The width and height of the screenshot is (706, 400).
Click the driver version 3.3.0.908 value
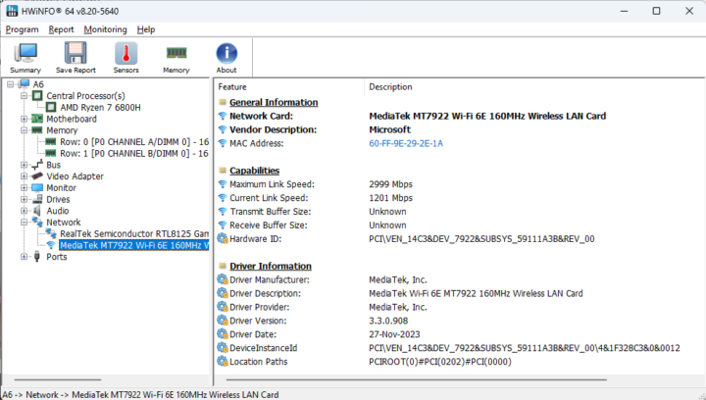click(x=388, y=321)
